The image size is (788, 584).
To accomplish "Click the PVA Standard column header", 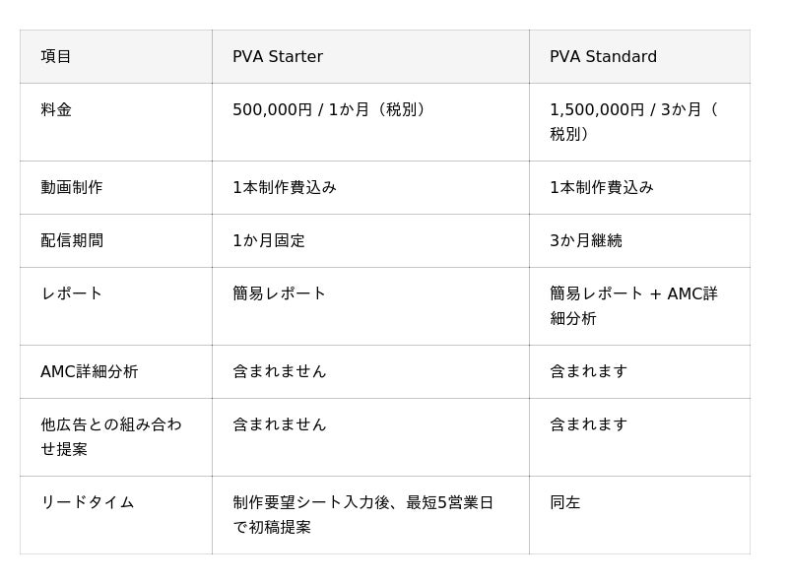I will tap(639, 56).
